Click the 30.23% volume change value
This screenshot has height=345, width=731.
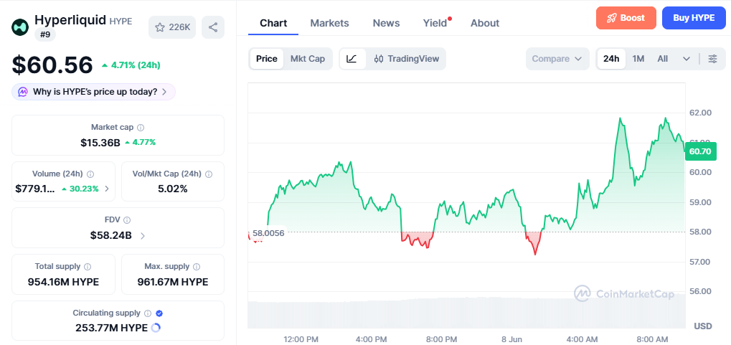tap(80, 189)
